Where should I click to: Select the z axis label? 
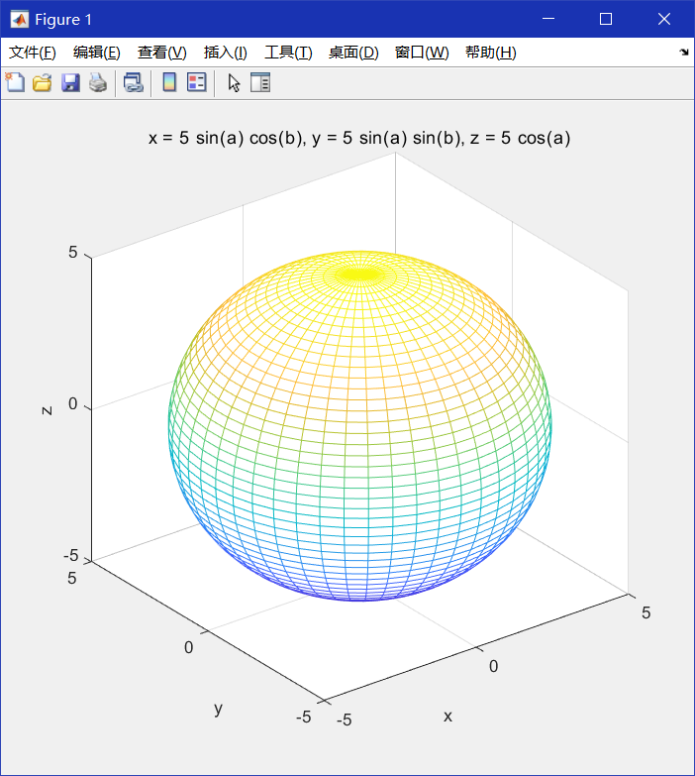pyautogui.click(x=47, y=410)
